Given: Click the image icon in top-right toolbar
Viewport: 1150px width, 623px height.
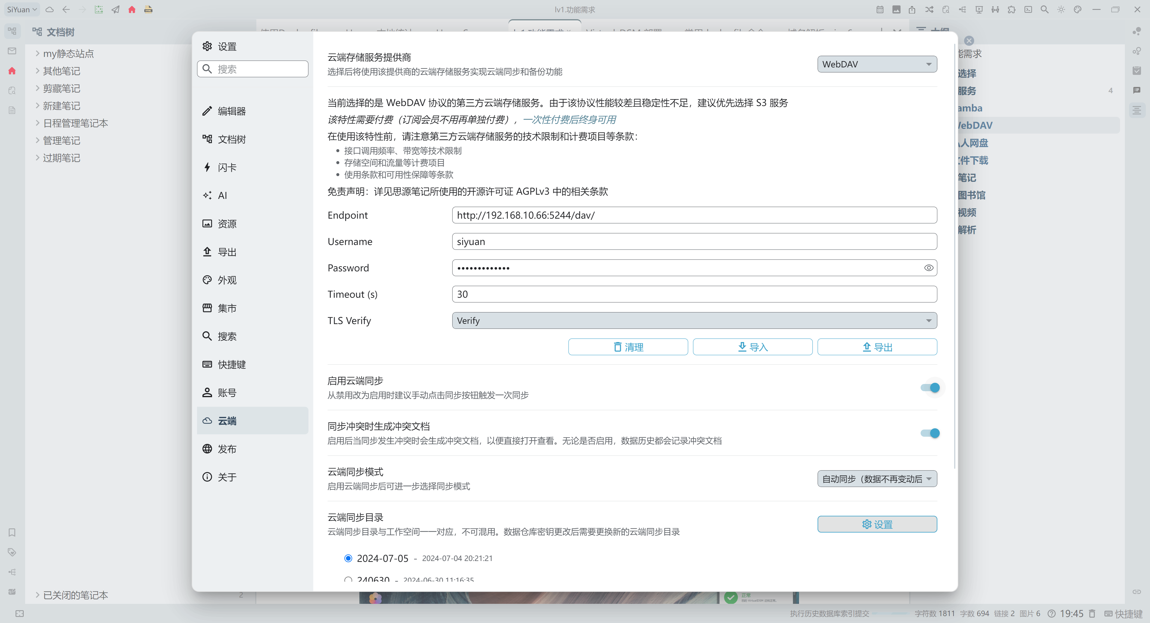Looking at the screenshot, I should tap(896, 9).
